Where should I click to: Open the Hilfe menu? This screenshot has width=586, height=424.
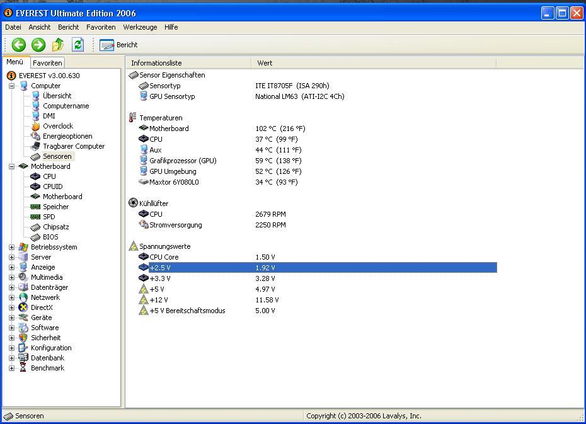click(171, 27)
